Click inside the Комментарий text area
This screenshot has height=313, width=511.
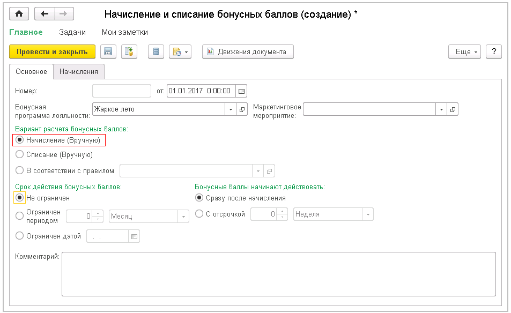[x=278, y=274]
